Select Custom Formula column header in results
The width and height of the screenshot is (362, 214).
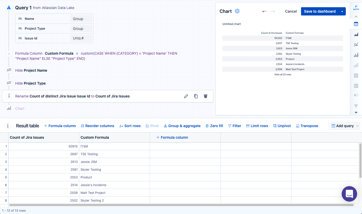(114, 137)
